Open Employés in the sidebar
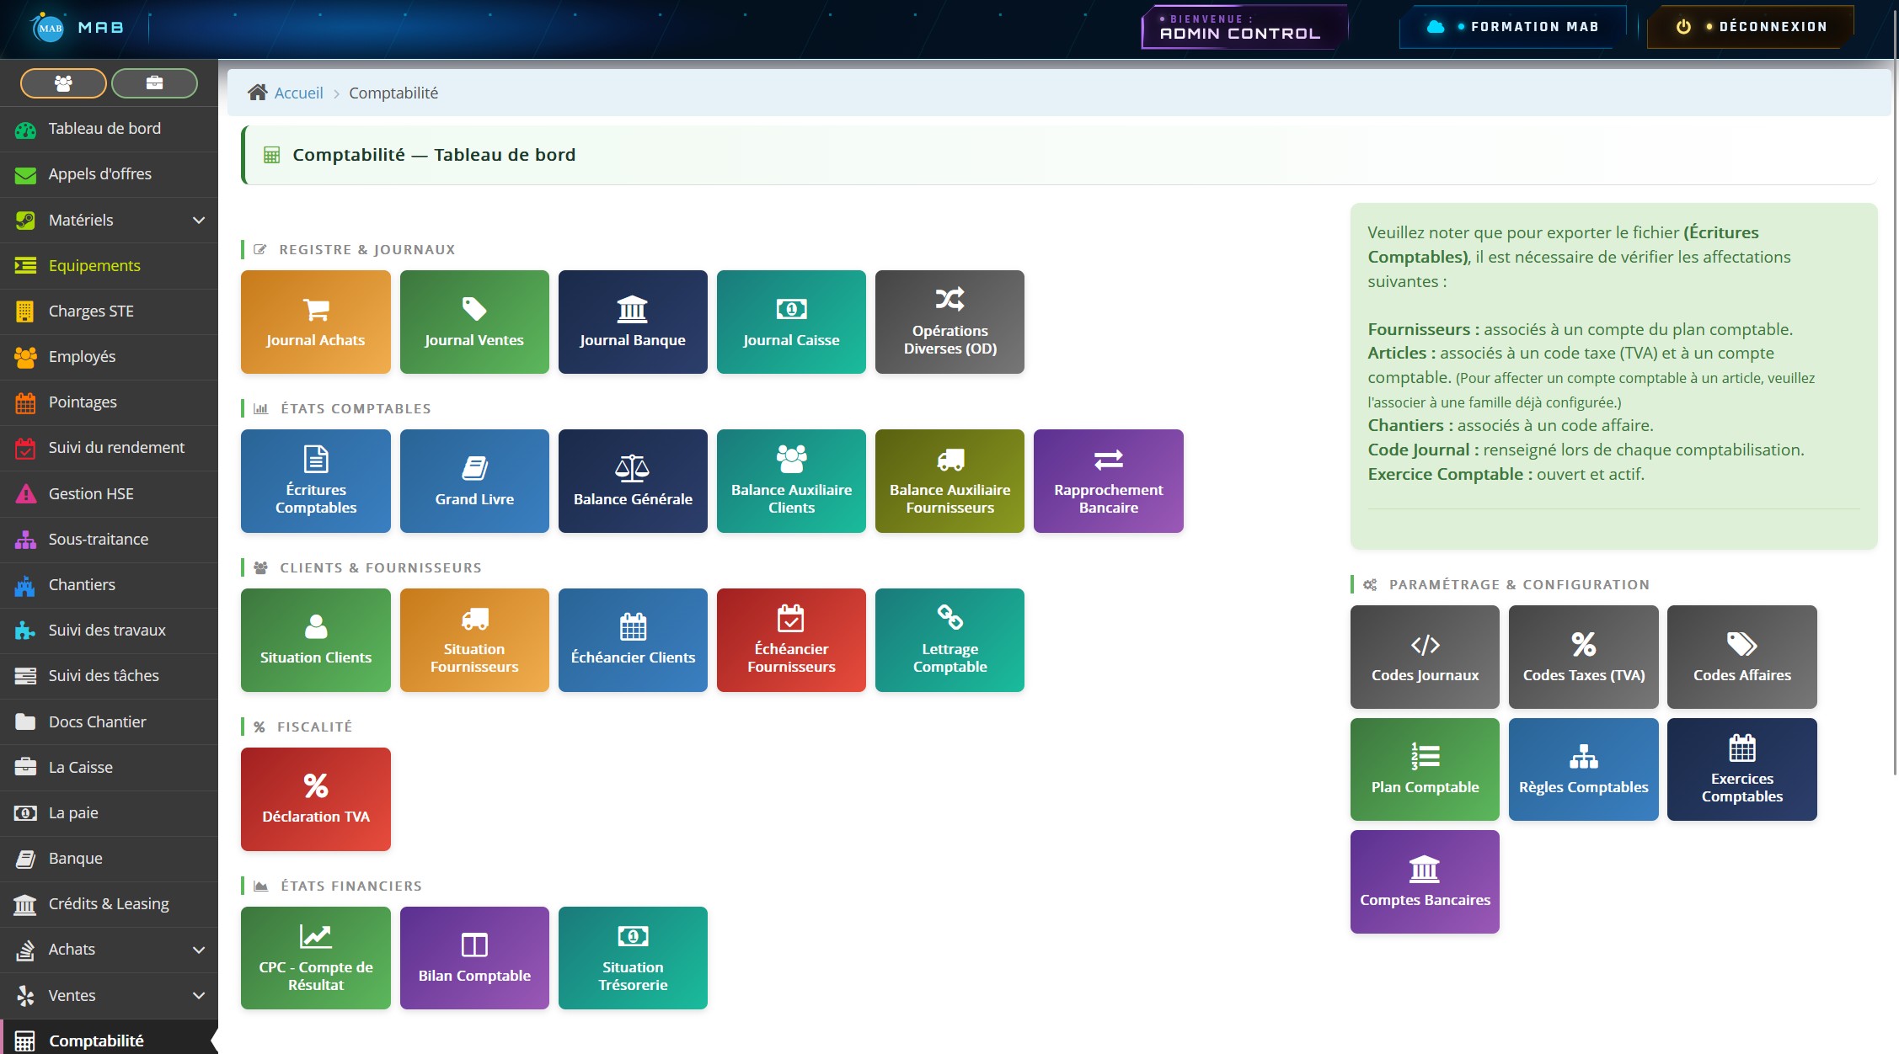 pyautogui.click(x=109, y=357)
